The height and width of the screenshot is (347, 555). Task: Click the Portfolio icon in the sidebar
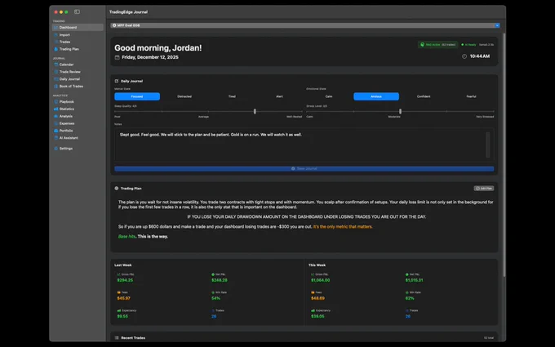56,131
